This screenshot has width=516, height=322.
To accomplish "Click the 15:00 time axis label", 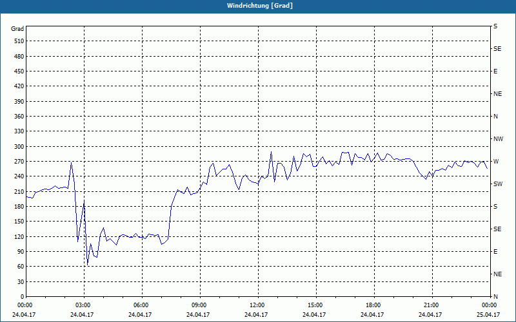I will (x=315, y=305).
